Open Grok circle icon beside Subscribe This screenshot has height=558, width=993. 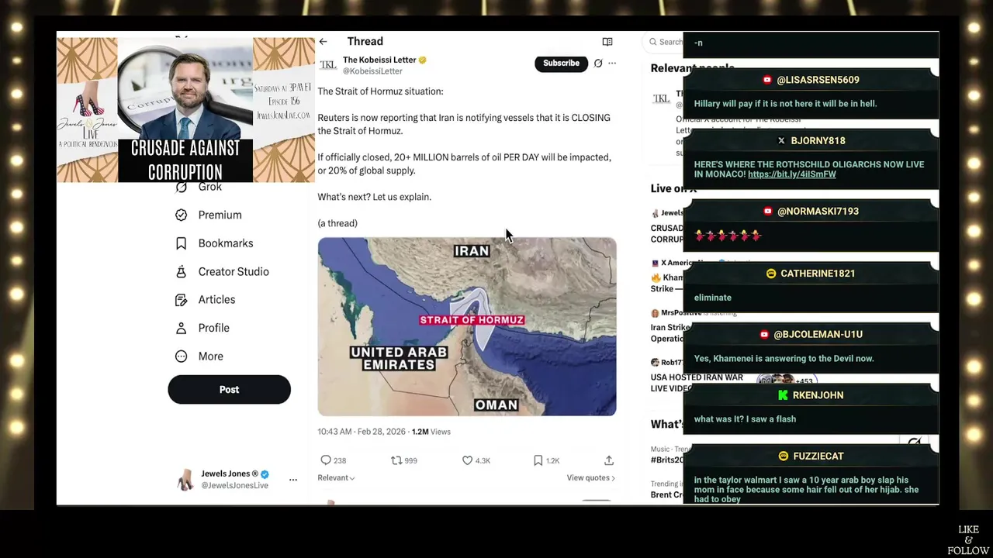[x=598, y=64]
